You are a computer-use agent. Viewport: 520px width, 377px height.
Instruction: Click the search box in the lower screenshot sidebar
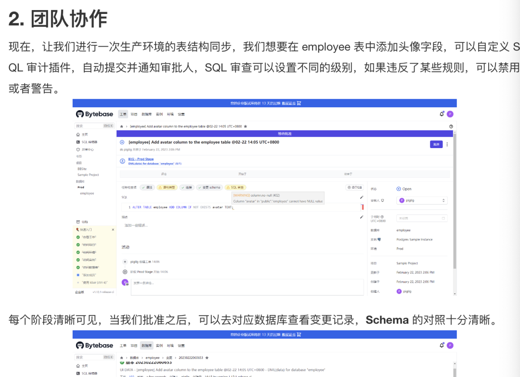pyautogui.click(x=94, y=357)
